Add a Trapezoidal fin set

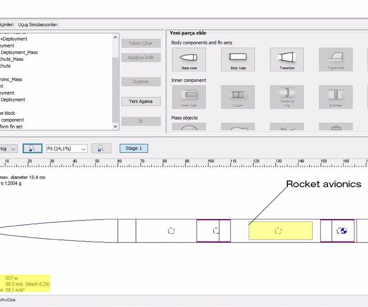(x=336, y=59)
